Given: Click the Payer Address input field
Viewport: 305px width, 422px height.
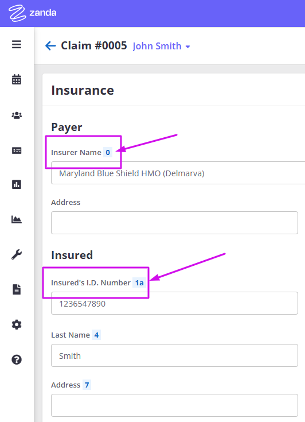Looking at the screenshot, I should pos(174,223).
